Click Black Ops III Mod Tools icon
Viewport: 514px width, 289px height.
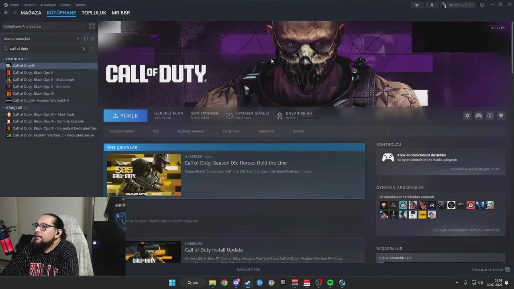pyautogui.click(x=9, y=114)
